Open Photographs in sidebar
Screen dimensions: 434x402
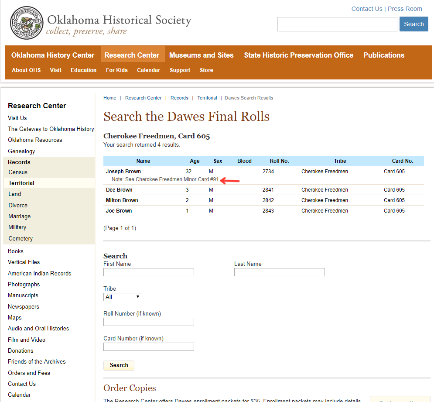pos(24,284)
